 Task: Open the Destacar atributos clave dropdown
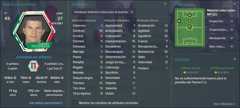pos(104,12)
